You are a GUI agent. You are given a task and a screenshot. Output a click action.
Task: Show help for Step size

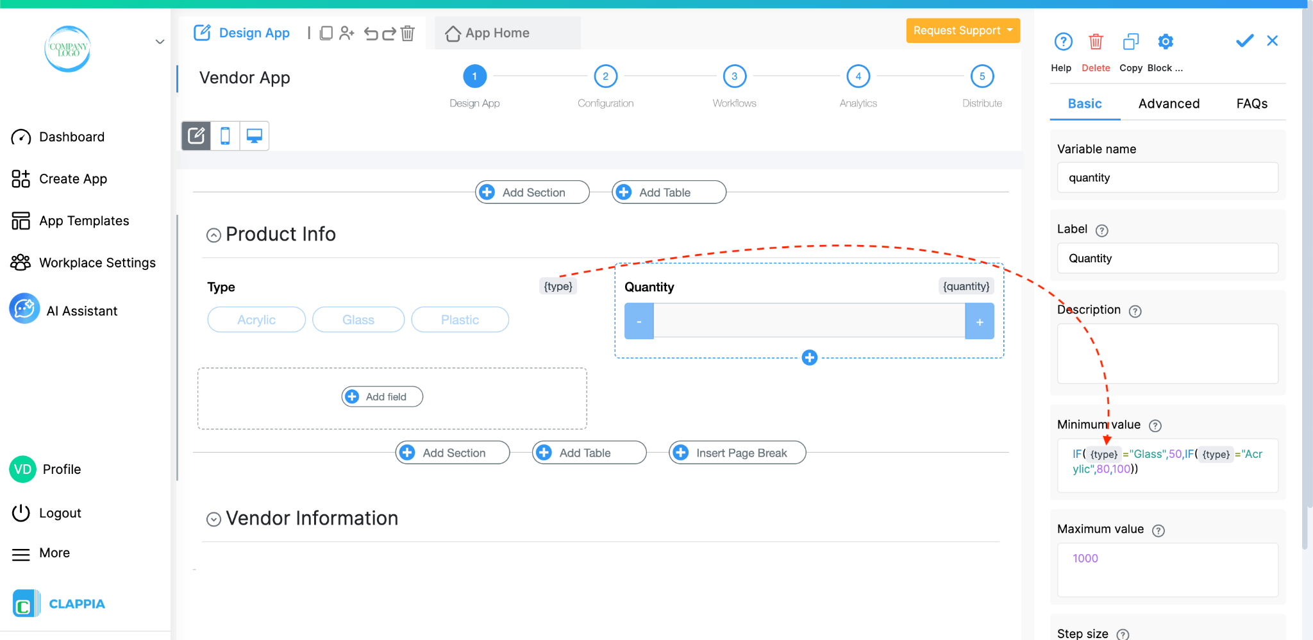point(1123,634)
